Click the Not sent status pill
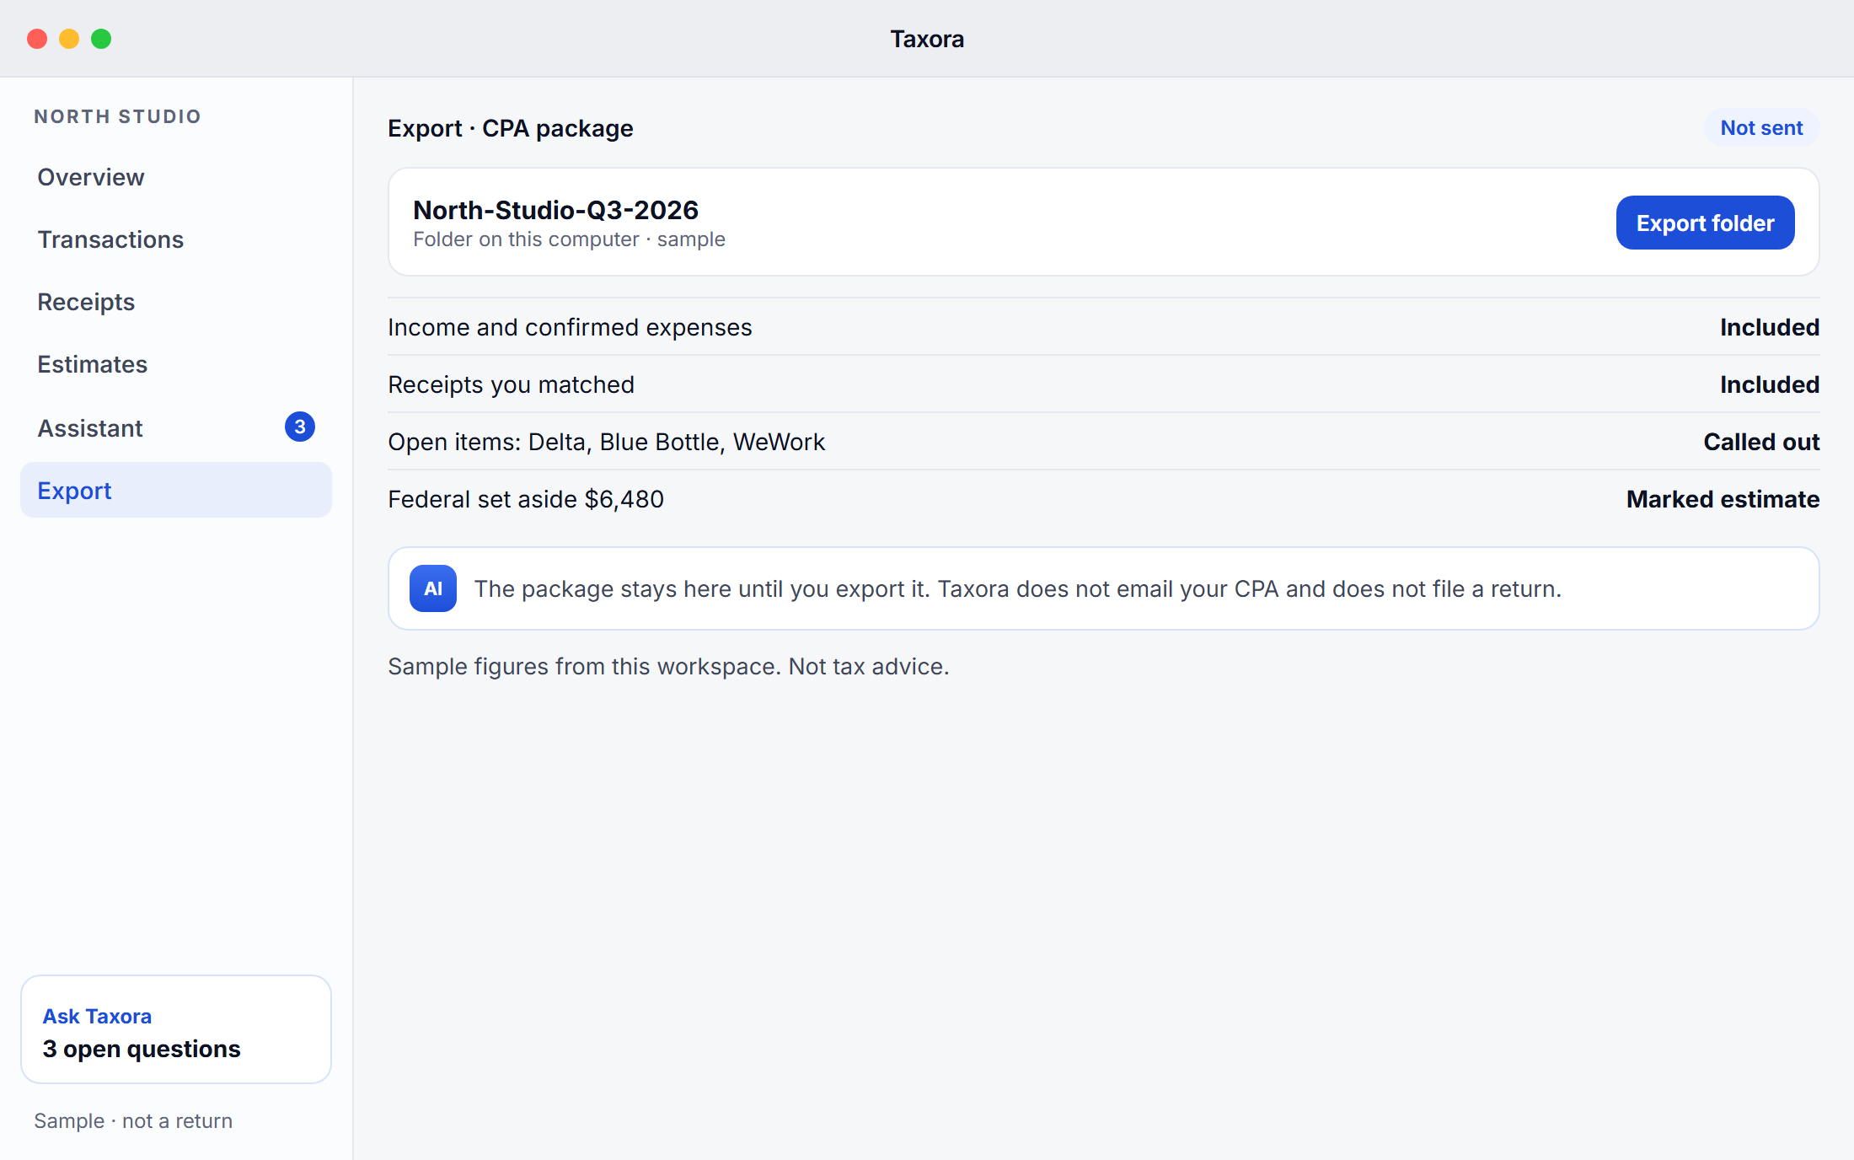The image size is (1854, 1160). (1761, 128)
